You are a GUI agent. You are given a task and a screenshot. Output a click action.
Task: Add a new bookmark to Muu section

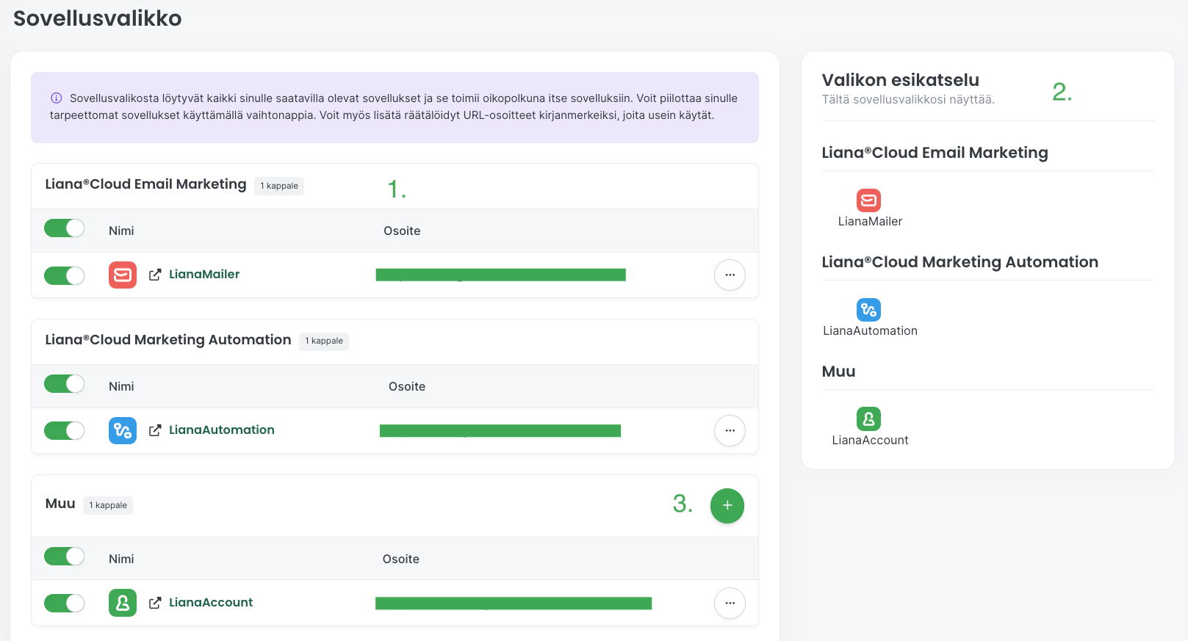pyautogui.click(x=727, y=506)
